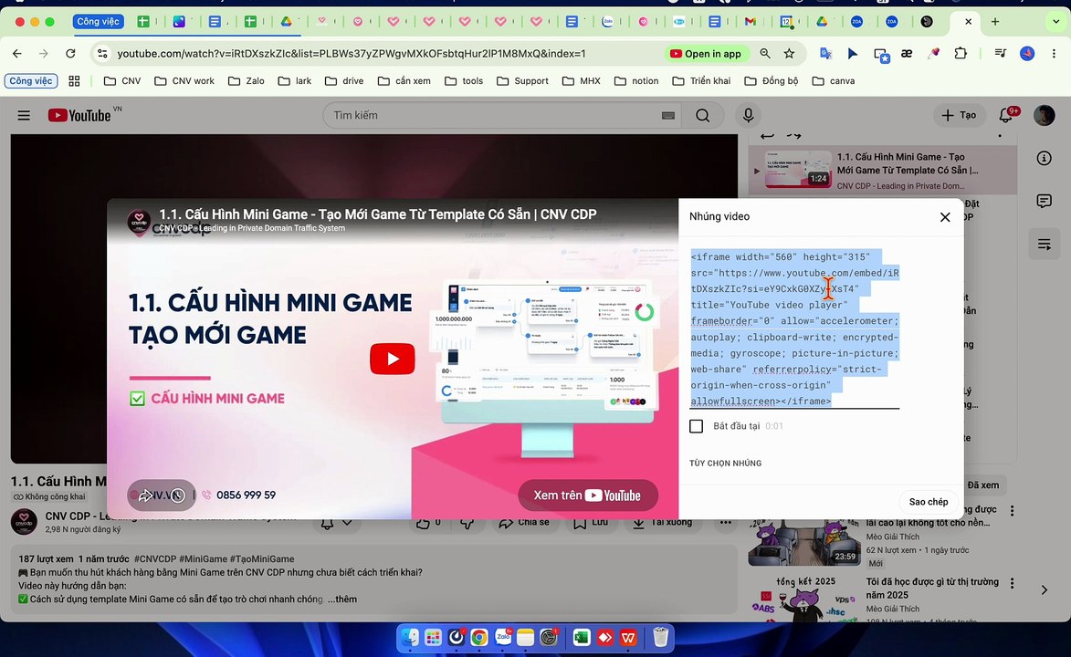This screenshot has width=1071, height=657.
Task: Click Xem trên YouTube in preview
Action: click(587, 495)
